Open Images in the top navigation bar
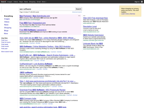144x108 pixels. click(10, 2)
